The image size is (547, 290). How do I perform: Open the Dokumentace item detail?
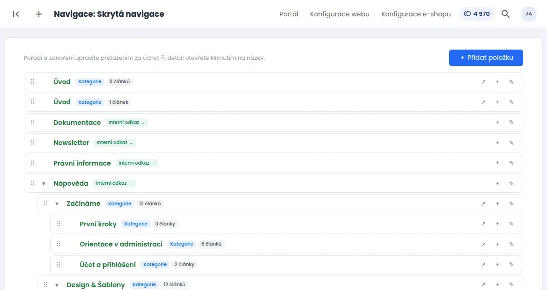pos(77,123)
